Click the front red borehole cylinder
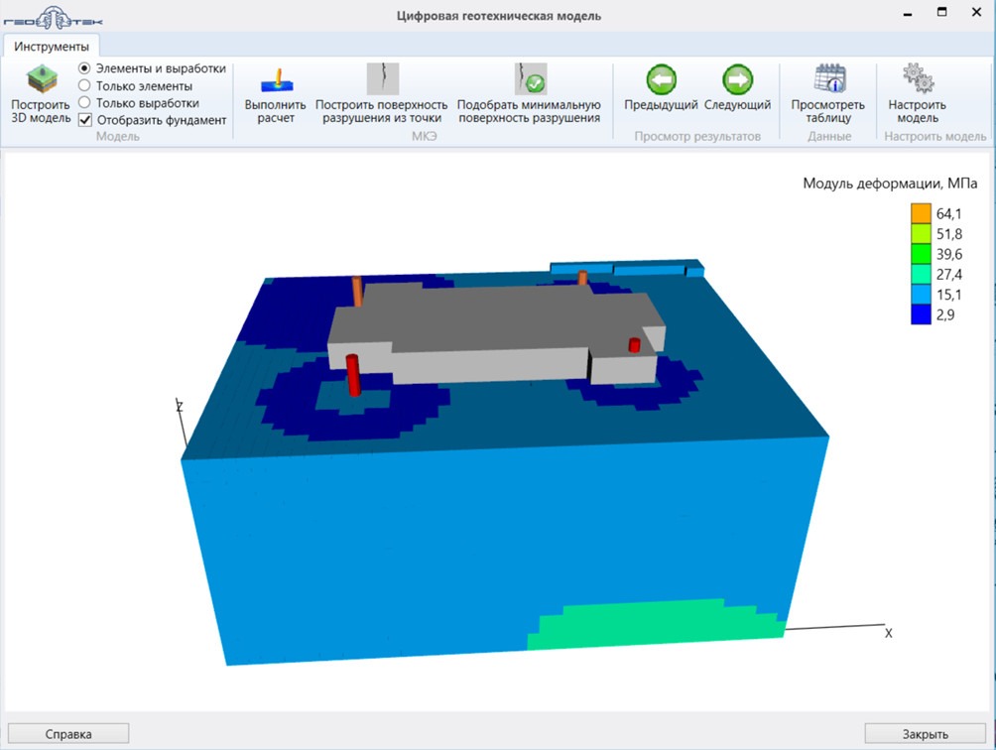This screenshot has height=750, width=996. [353, 375]
